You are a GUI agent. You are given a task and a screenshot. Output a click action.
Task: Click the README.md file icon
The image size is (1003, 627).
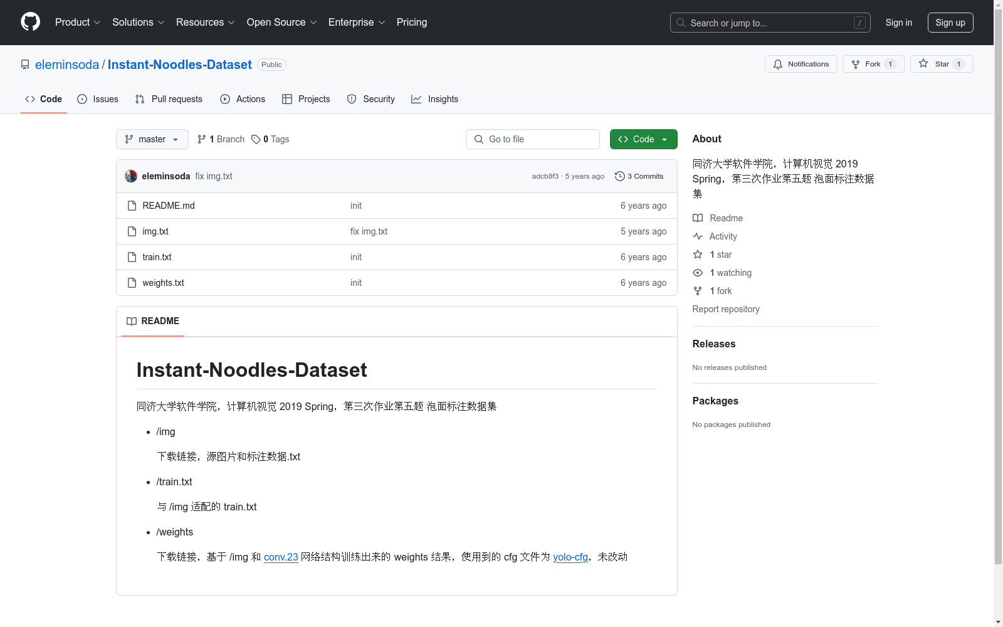point(132,206)
